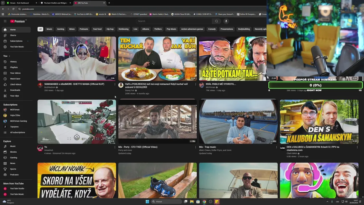Image resolution: width=364 pixels, height=205 pixels.
Task: Open the Tepsynec channel subscription
Action: (x=17, y=127)
